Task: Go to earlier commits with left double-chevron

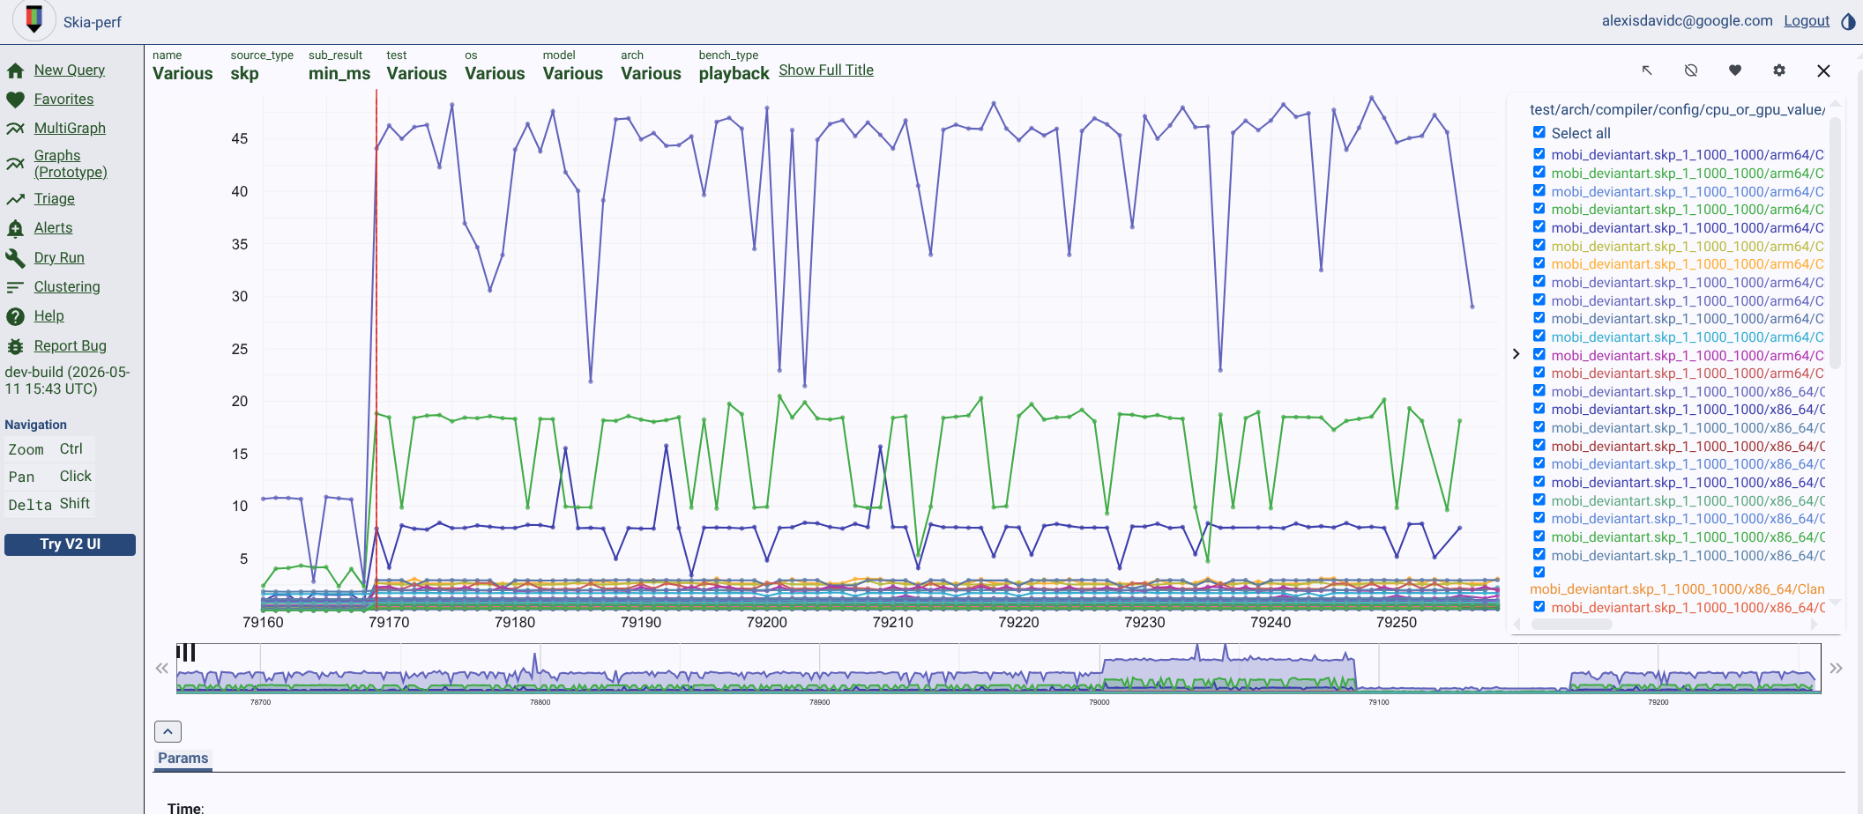Action: [x=161, y=669]
